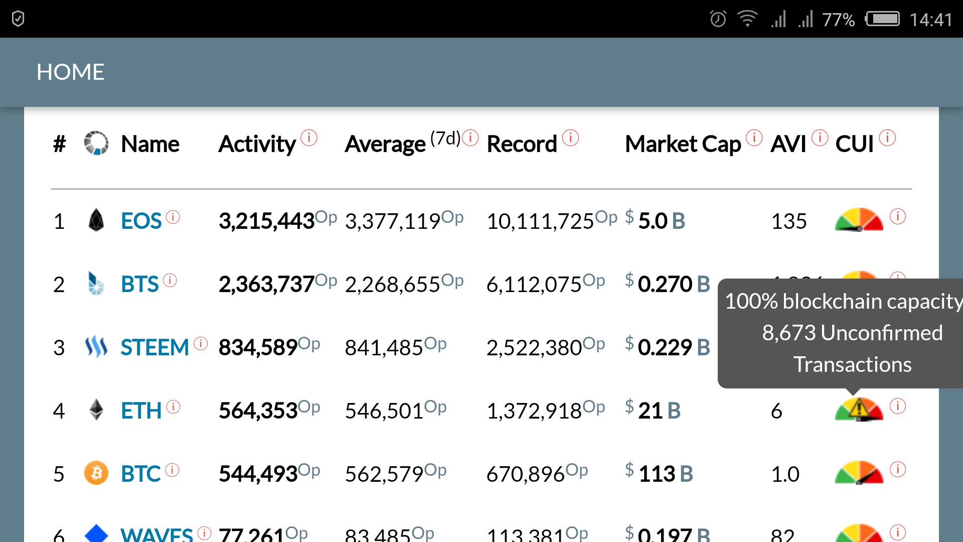This screenshot has height=542, width=963.
Task: Click the # rank column header
Action: click(x=59, y=144)
